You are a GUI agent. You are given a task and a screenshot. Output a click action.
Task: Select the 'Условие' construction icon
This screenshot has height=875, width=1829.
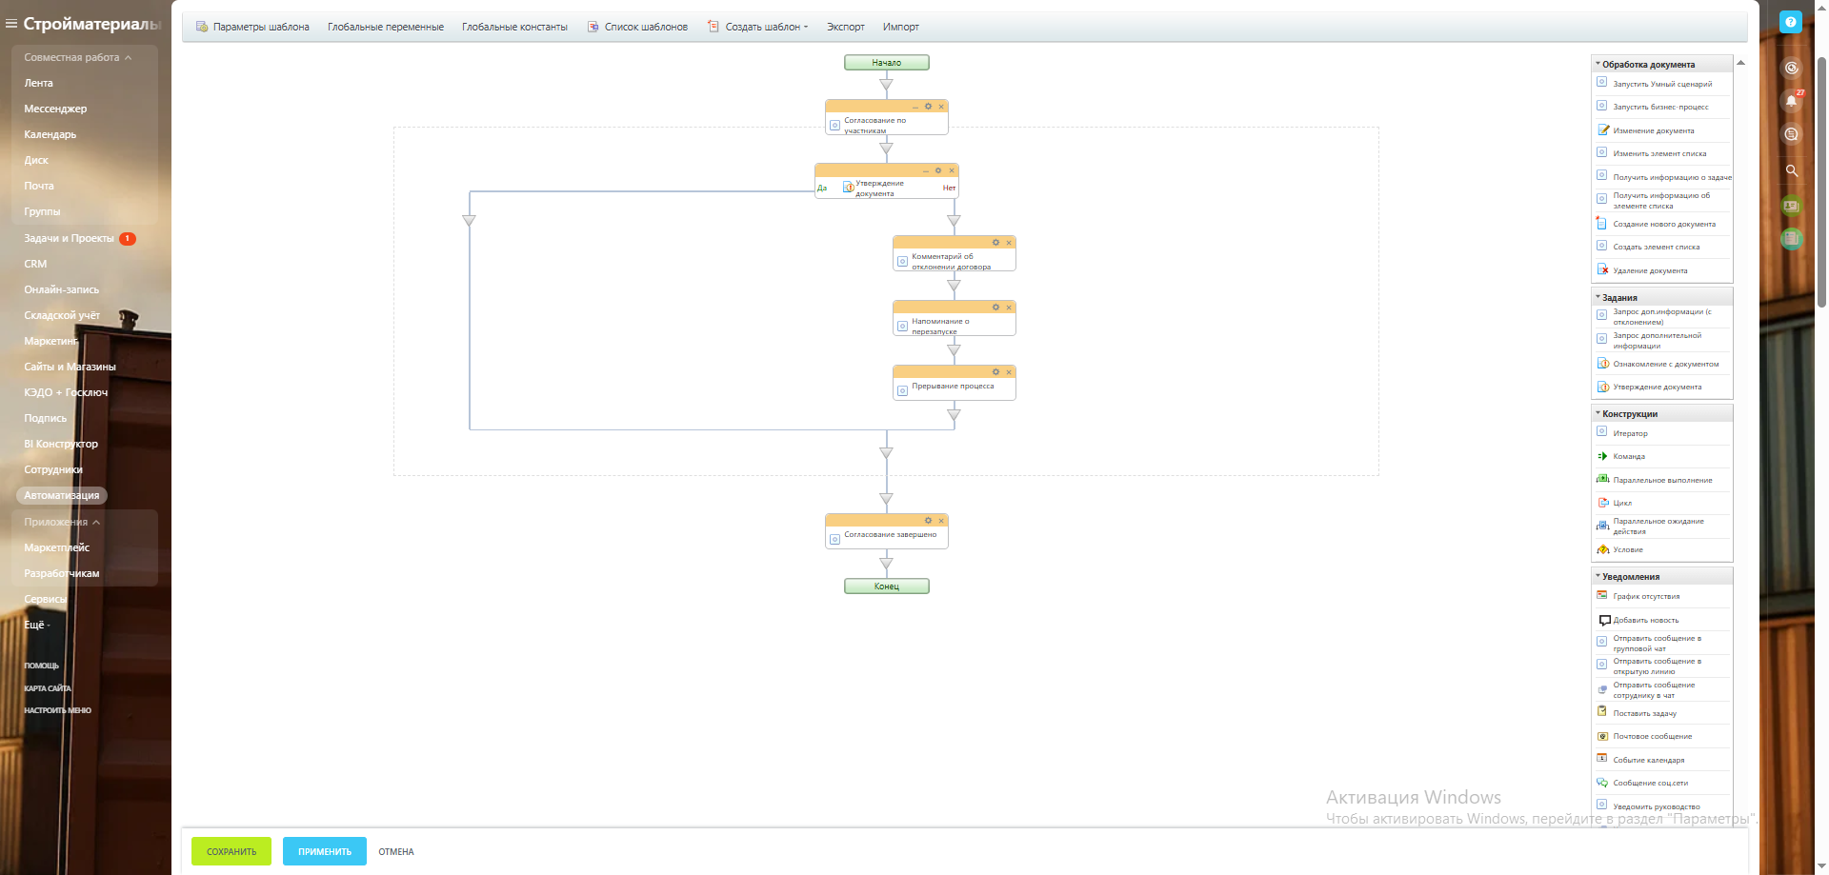tap(1603, 549)
